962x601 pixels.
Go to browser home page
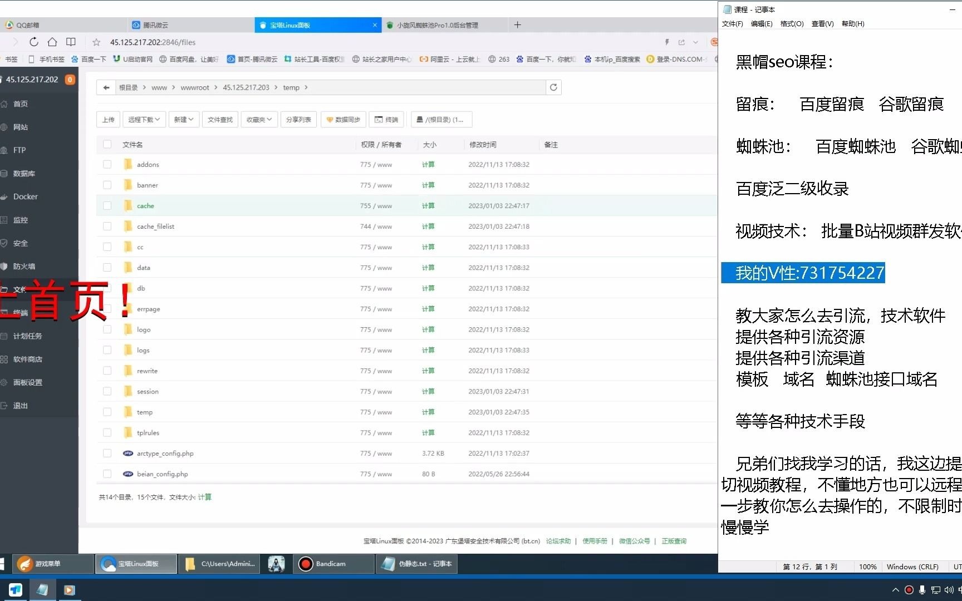point(52,42)
